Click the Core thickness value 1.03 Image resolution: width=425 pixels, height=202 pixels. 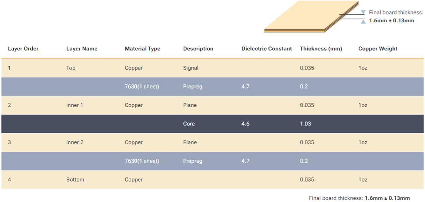coord(305,124)
